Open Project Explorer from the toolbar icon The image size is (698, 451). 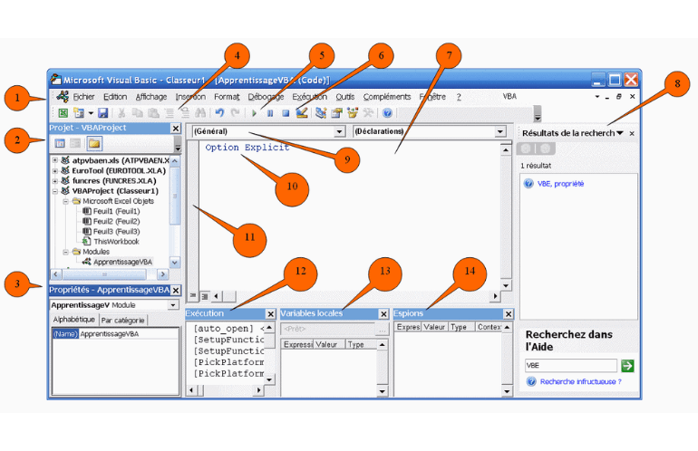(x=321, y=113)
